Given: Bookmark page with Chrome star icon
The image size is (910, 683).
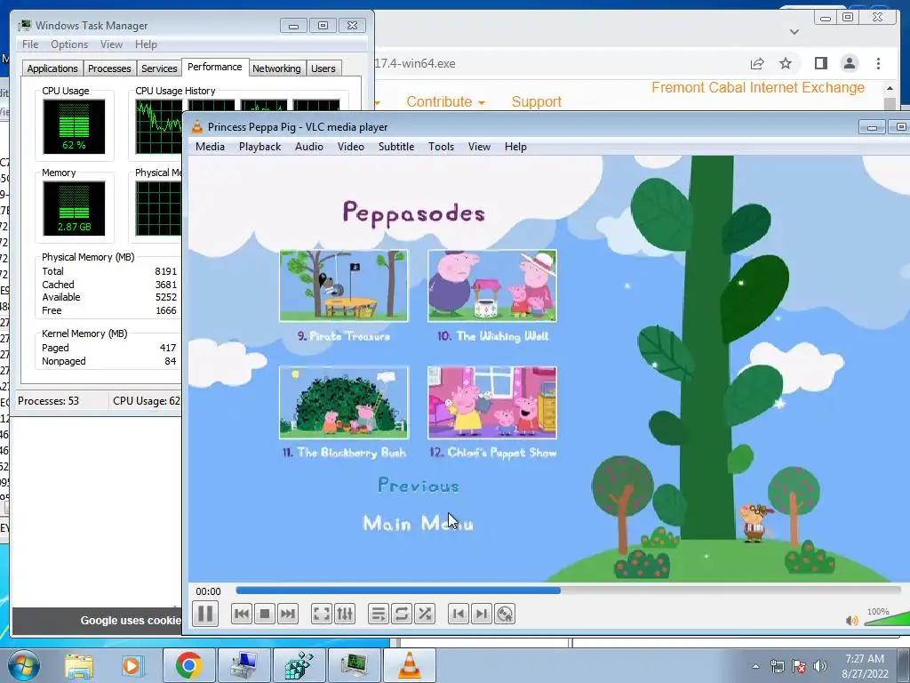Looking at the screenshot, I should (786, 63).
